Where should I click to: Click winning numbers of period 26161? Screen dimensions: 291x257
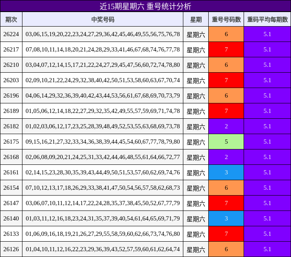[103, 173]
